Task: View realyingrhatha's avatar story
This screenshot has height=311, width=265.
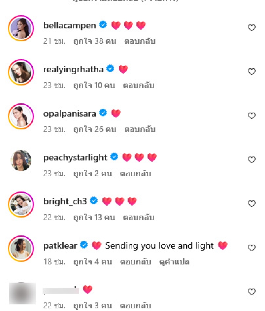Action: (21, 72)
